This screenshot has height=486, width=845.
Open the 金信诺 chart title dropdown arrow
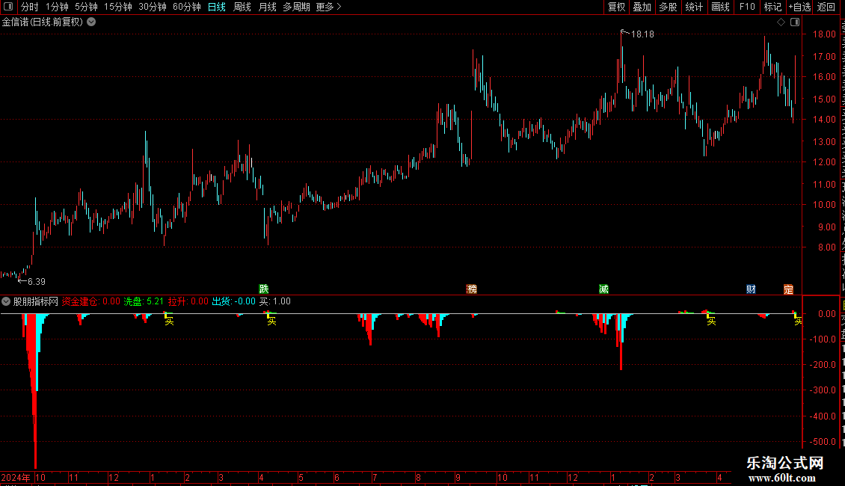pos(92,22)
